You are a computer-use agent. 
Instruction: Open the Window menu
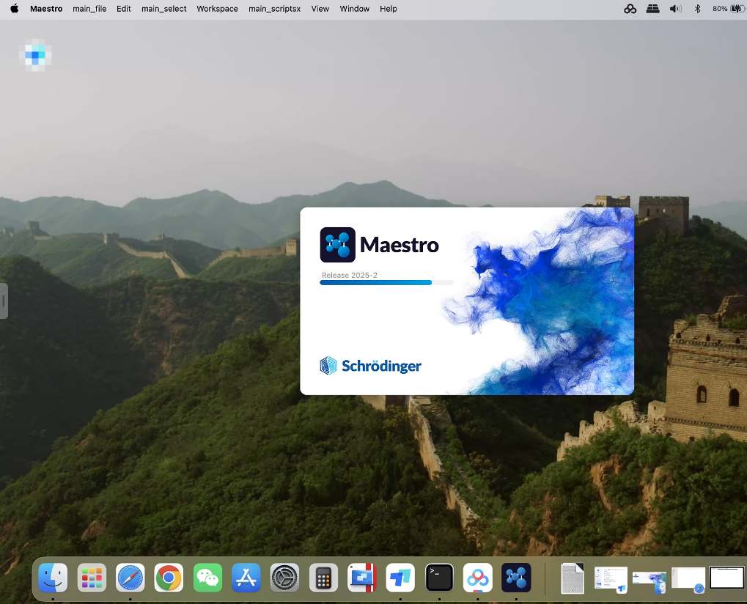[x=355, y=9]
